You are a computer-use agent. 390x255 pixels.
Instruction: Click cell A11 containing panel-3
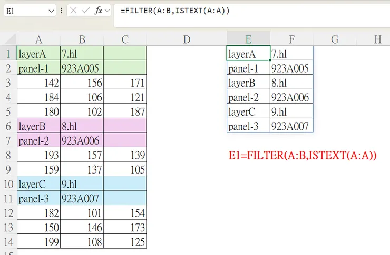coord(38,198)
